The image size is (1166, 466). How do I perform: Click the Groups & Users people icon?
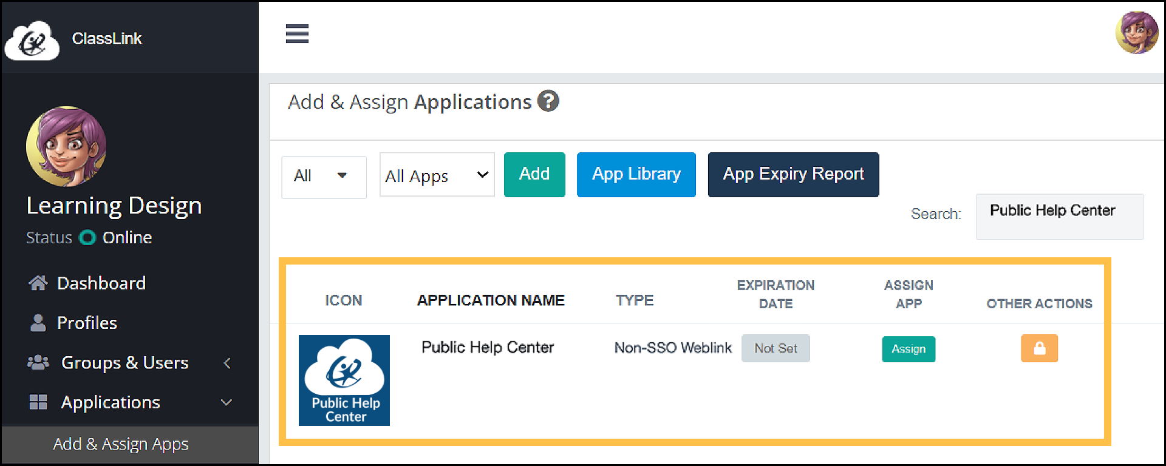click(38, 363)
